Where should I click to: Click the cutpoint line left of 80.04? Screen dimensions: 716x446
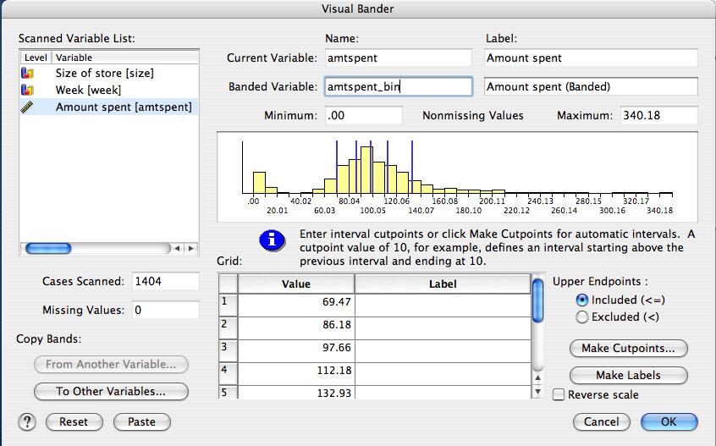tap(337, 168)
